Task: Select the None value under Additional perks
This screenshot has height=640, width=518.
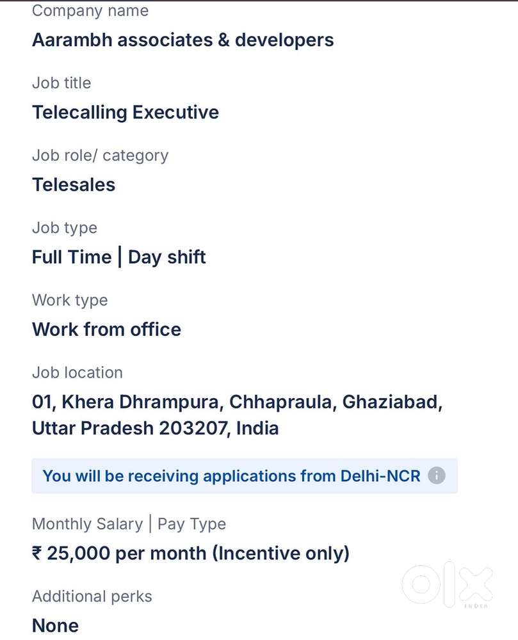Action: pos(55,625)
